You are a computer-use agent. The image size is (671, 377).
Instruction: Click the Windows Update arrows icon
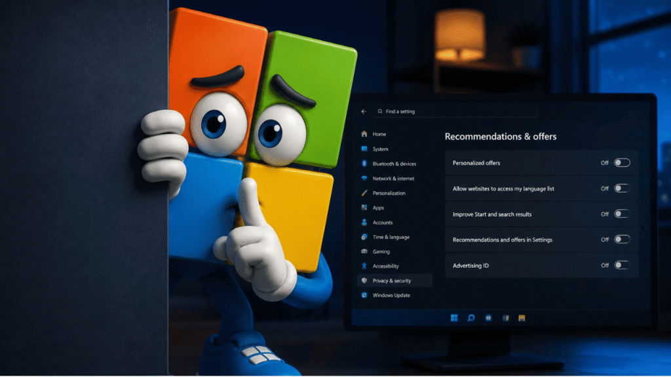coord(364,295)
